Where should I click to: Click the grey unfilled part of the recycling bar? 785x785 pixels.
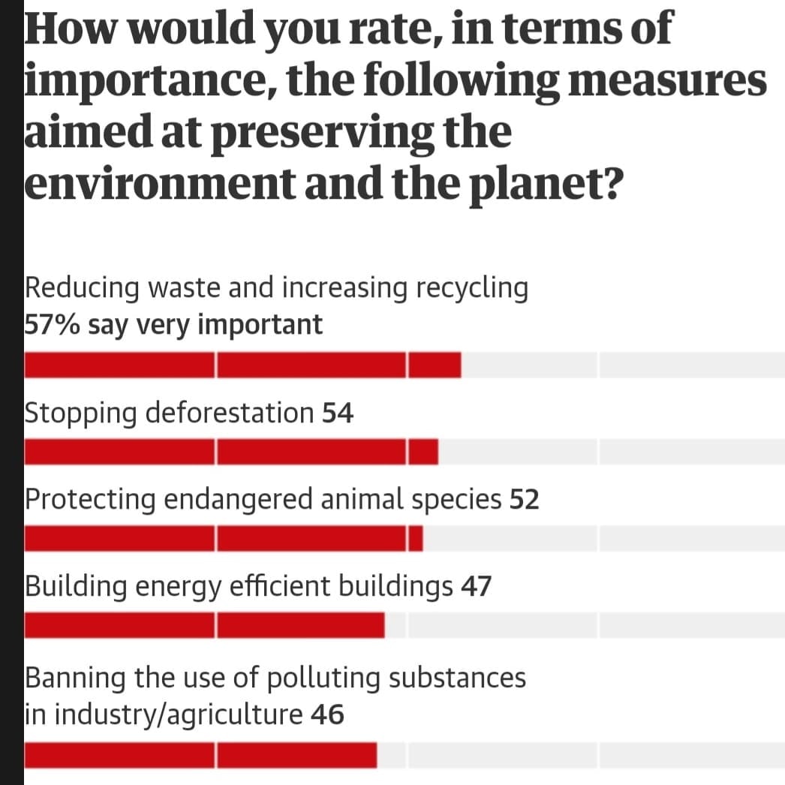[623, 365]
